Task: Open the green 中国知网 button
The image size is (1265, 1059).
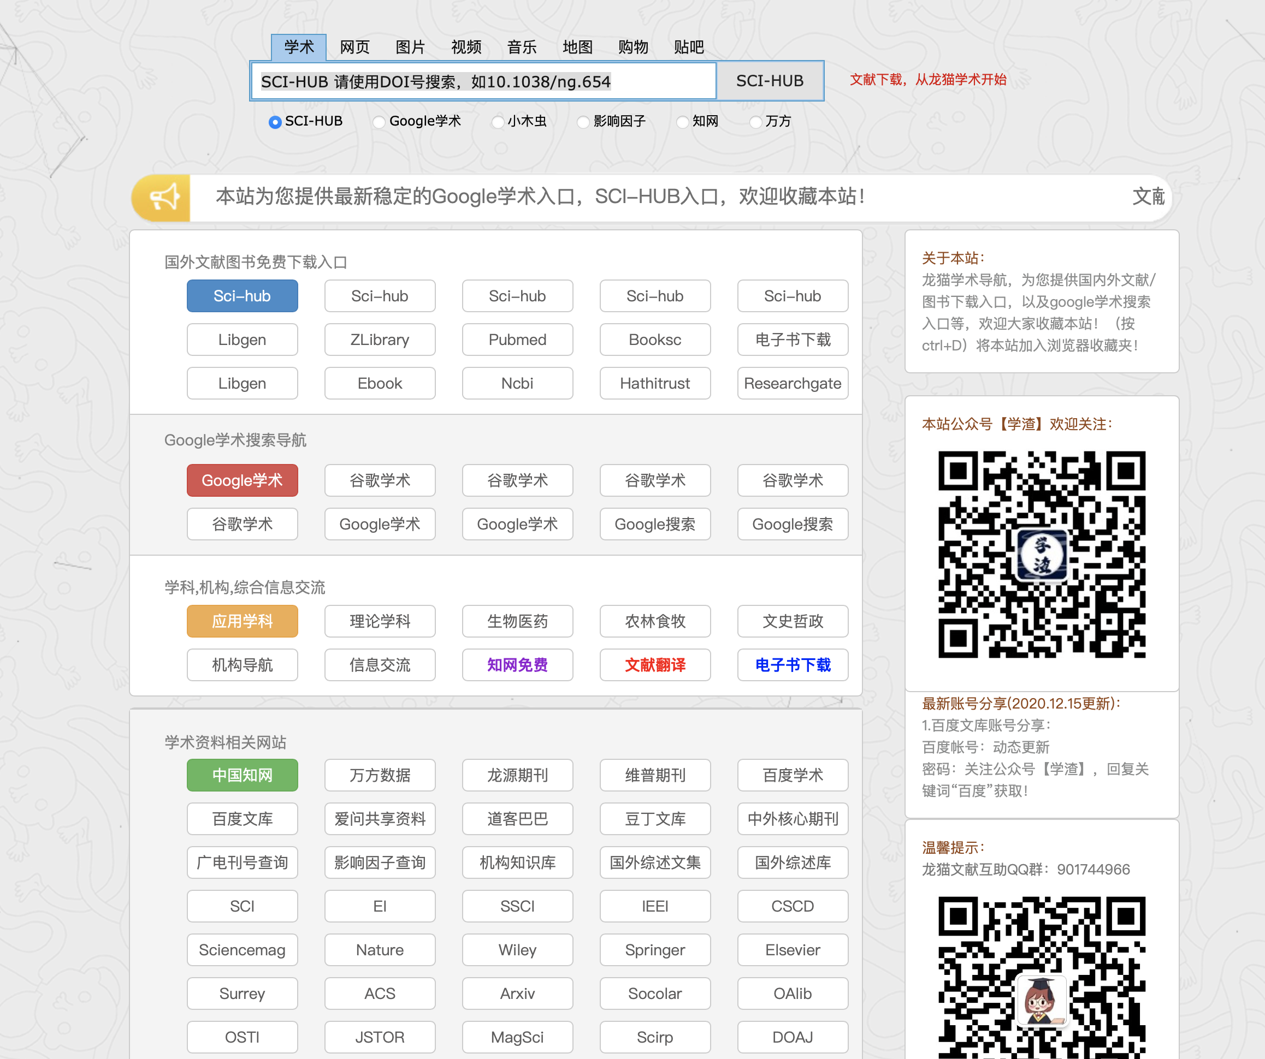Action: click(242, 775)
